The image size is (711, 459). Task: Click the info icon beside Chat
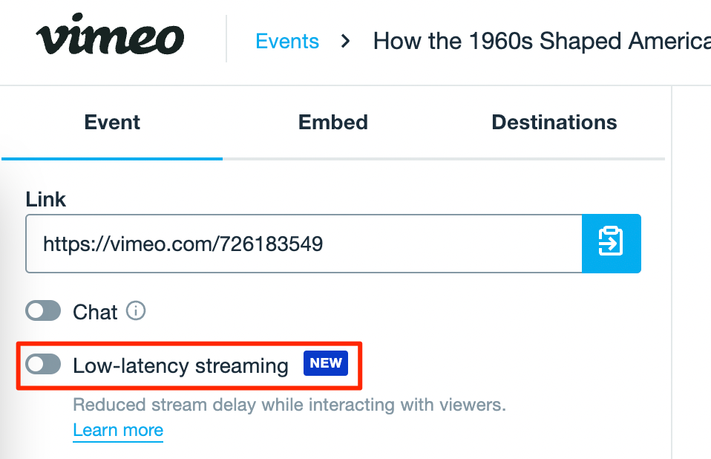click(x=136, y=311)
